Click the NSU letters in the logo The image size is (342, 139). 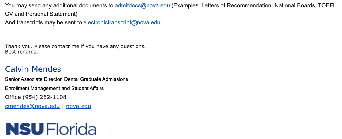click(x=24, y=129)
